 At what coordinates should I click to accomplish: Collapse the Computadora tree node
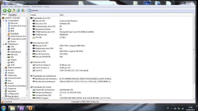click(x=3, y=21)
